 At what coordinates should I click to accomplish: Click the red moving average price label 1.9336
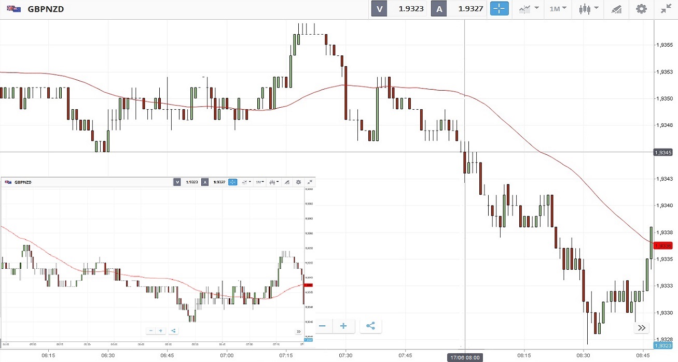click(x=663, y=245)
